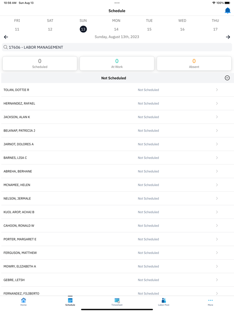
Task: Tap the Wi-Fi icon in status bar
Action: tap(214, 3)
